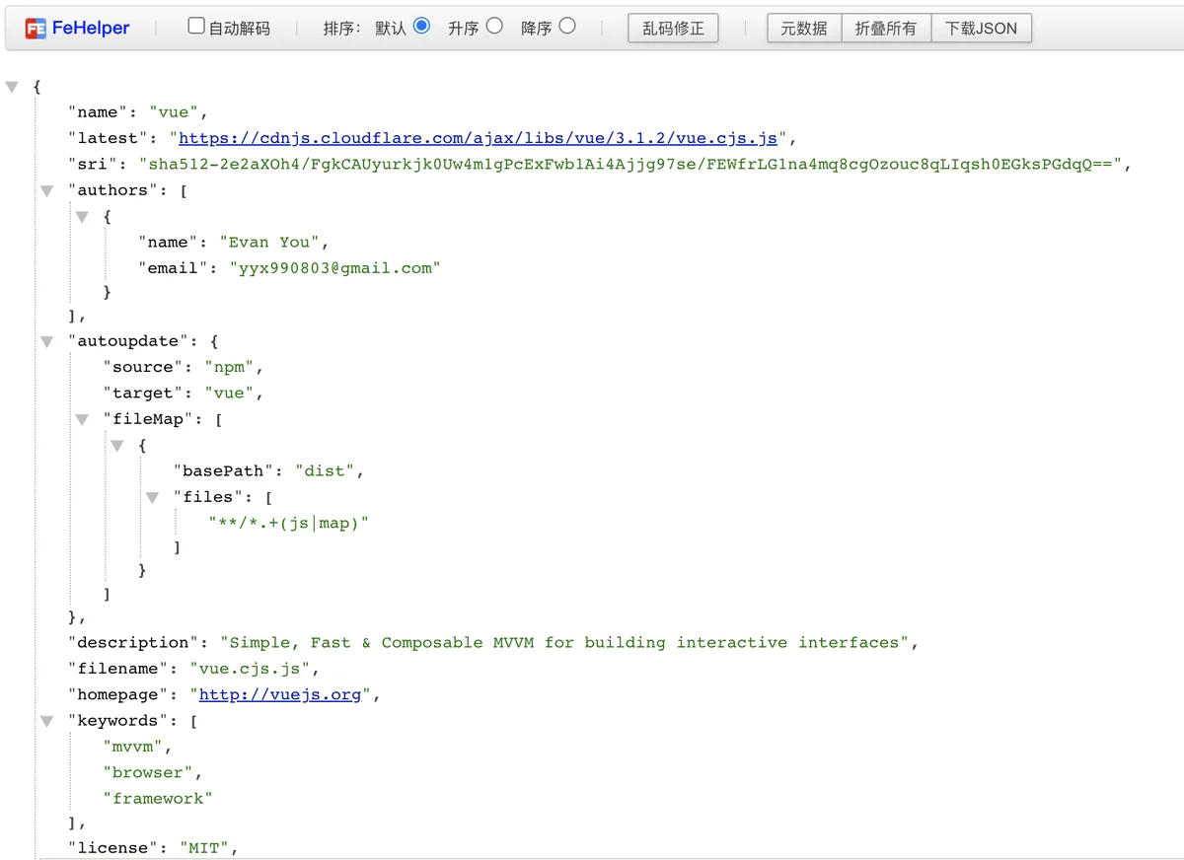Collapse the "autoupdate" object
This screenshot has width=1184, height=860.
coord(46,341)
